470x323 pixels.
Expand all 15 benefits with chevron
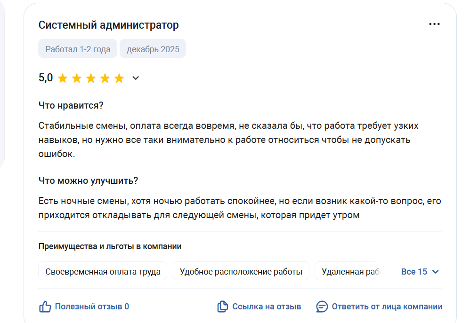coord(436,272)
